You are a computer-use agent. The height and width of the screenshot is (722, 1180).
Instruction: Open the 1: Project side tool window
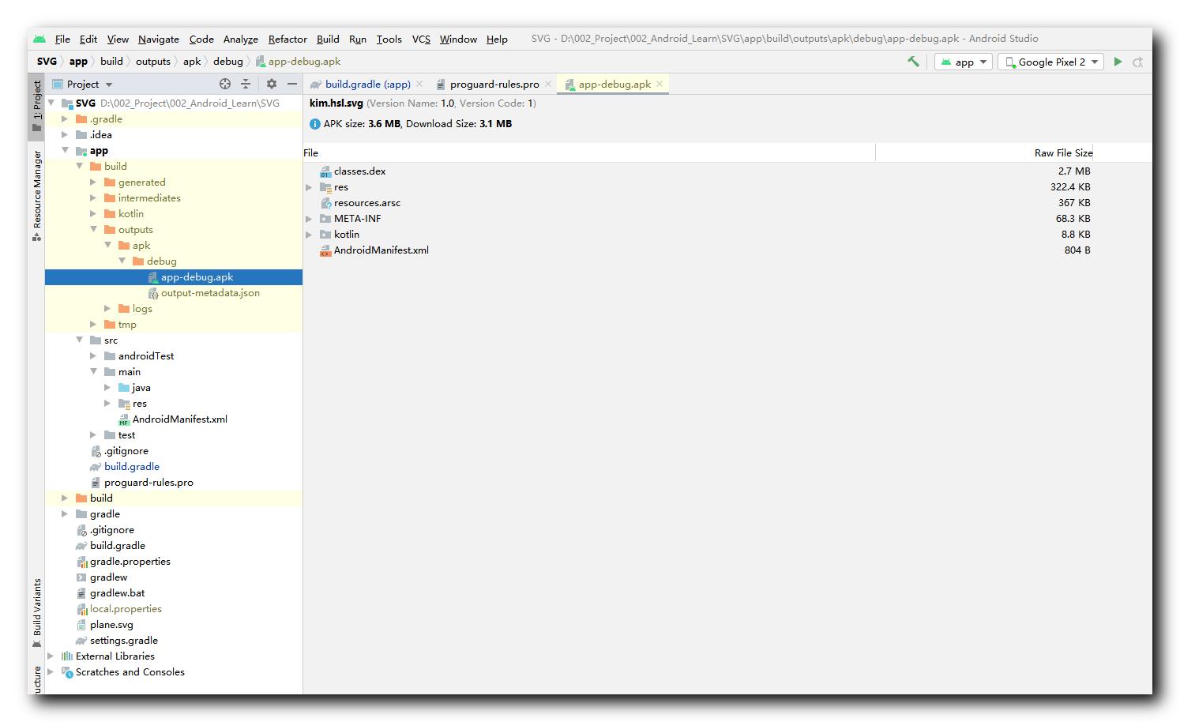[x=36, y=107]
